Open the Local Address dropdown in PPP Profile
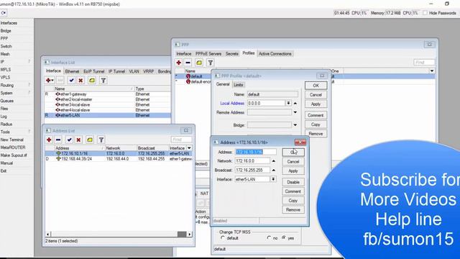 pyautogui.click(x=288, y=103)
